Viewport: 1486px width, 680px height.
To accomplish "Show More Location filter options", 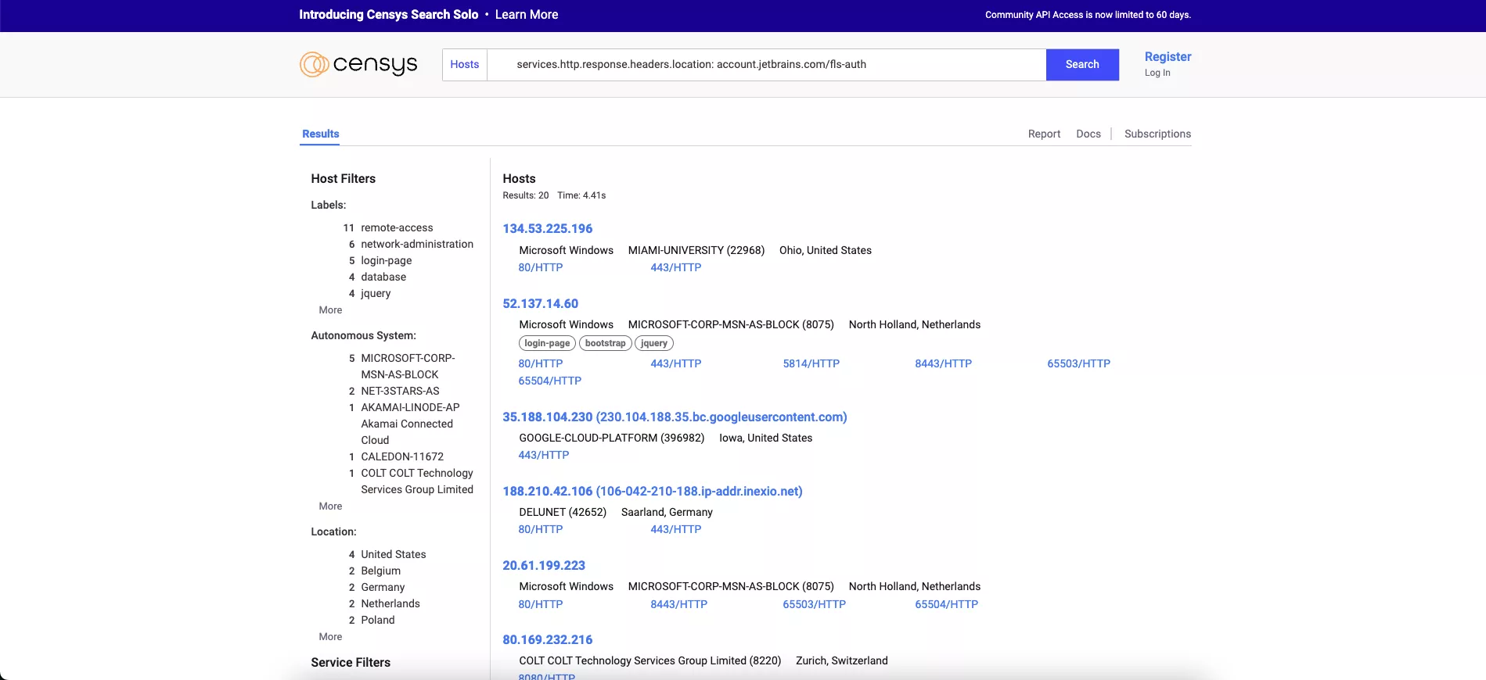I will 330,637.
